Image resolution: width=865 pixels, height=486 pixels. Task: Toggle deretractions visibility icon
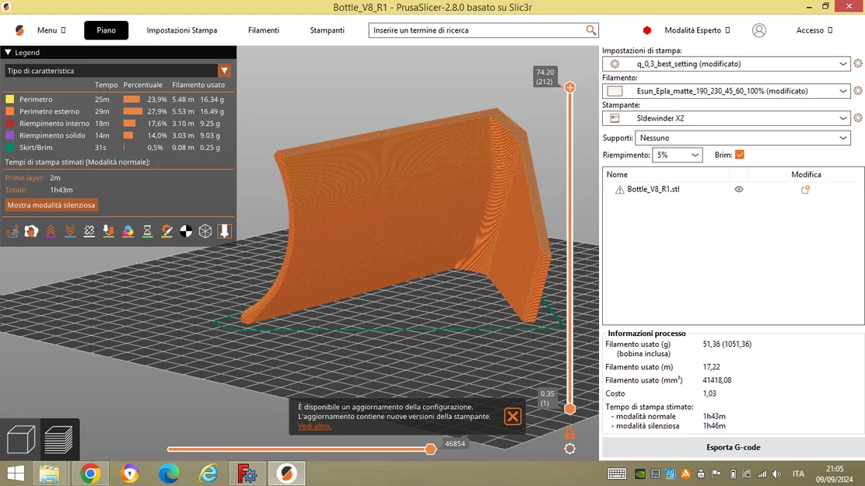70,231
